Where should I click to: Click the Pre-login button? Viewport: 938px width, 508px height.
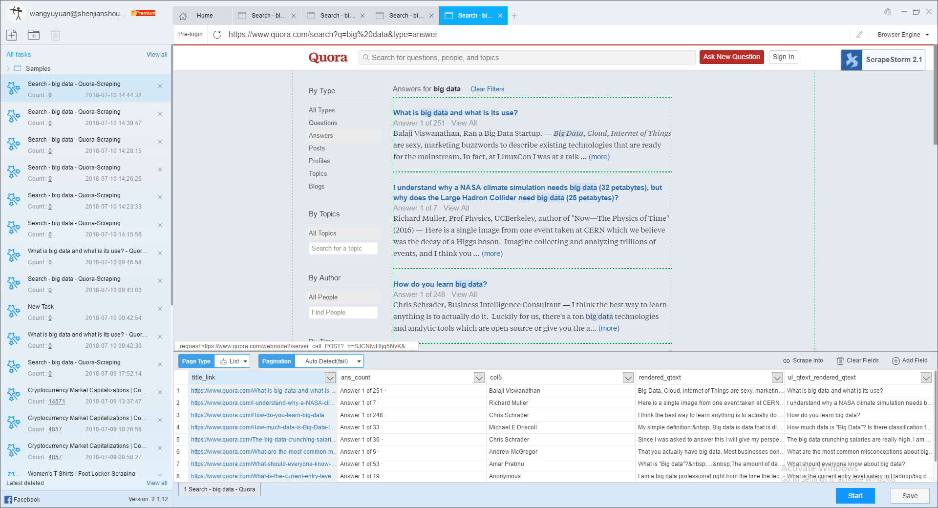pyautogui.click(x=190, y=35)
